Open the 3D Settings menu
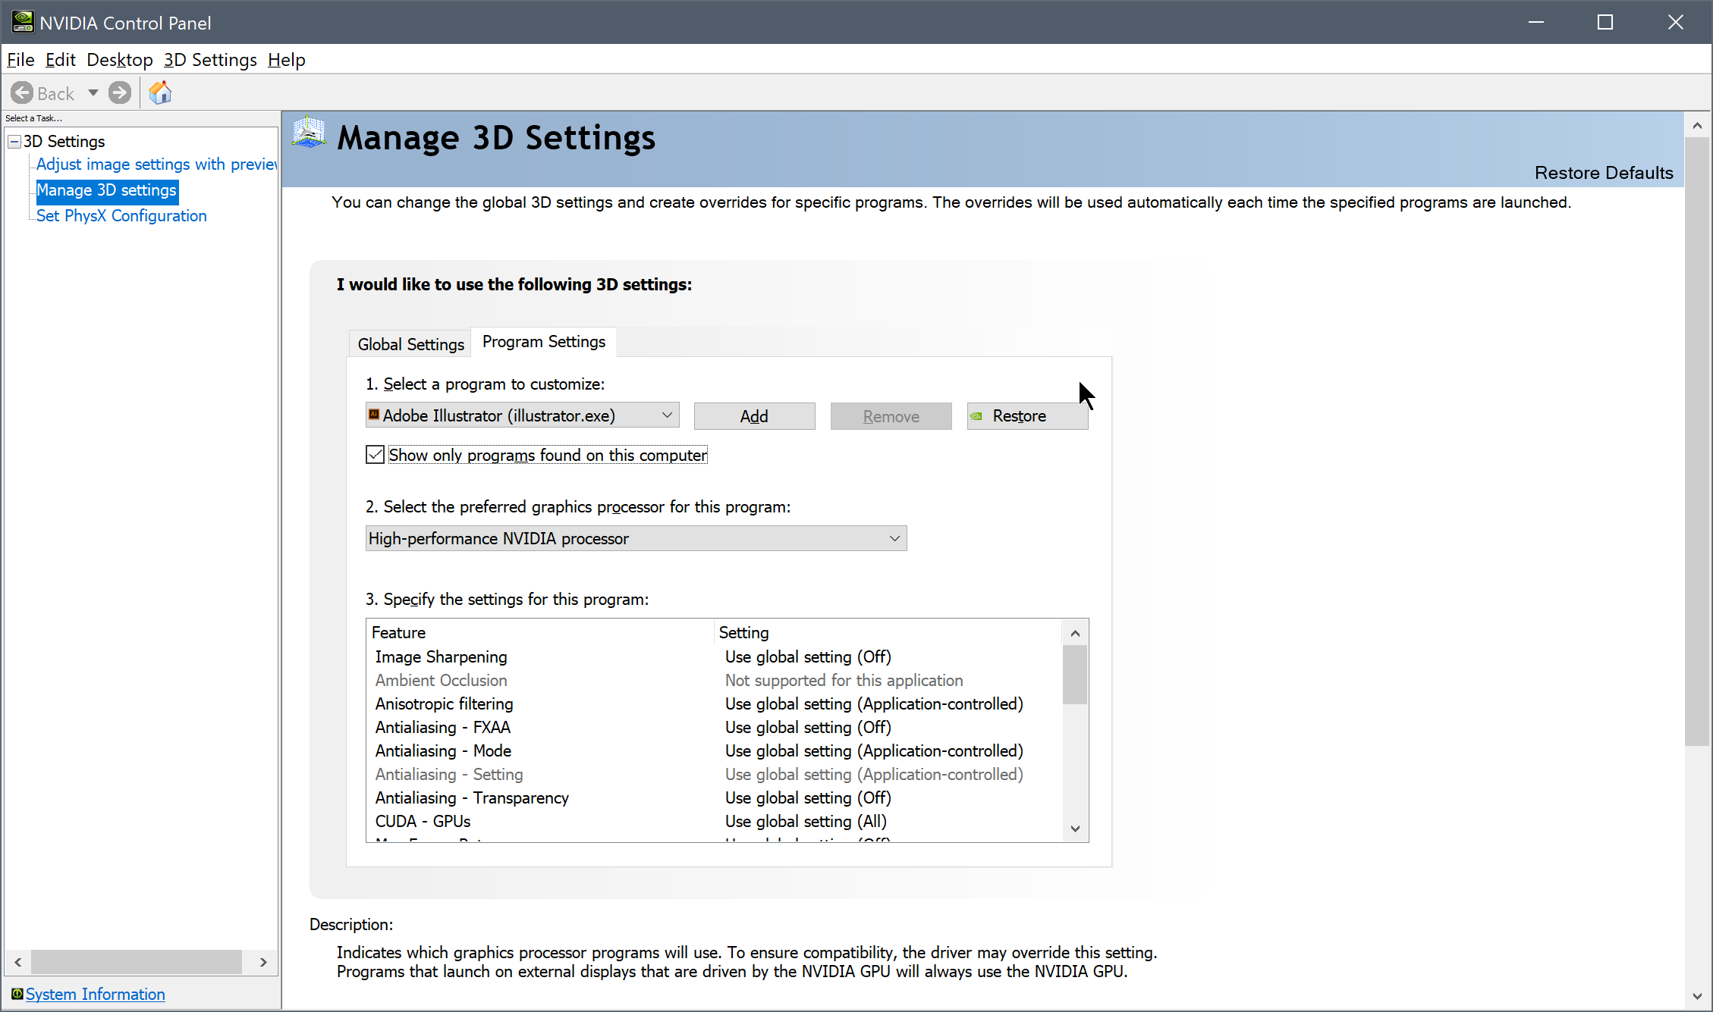1713x1012 pixels. [x=210, y=60]
